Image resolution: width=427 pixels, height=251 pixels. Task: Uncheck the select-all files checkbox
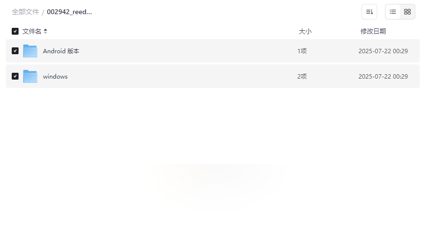click(15, 31)
